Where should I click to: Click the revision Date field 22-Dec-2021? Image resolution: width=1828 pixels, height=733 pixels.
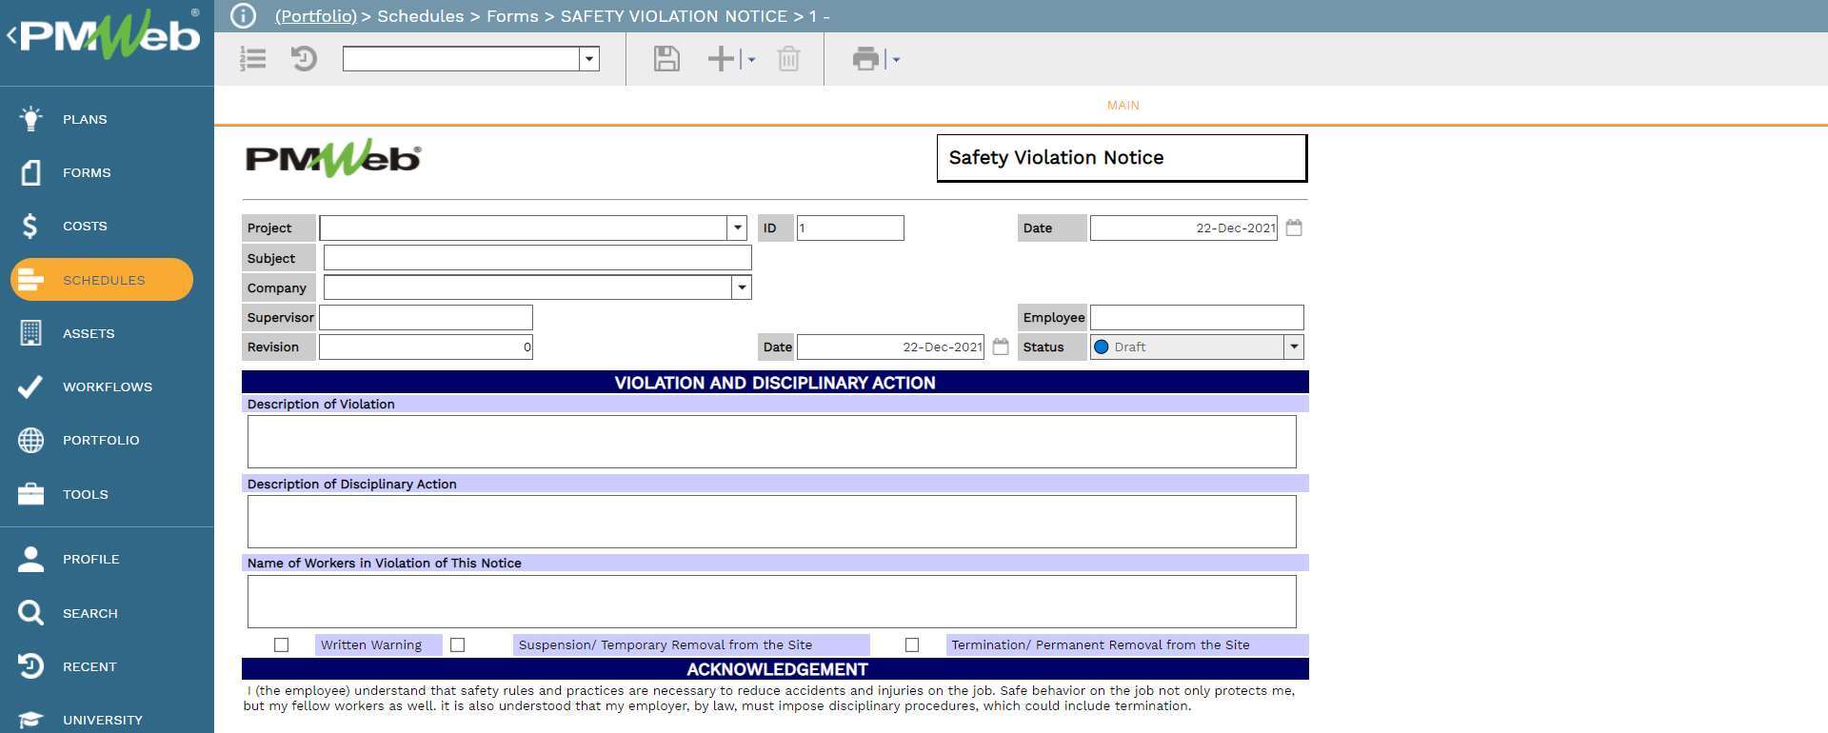[890, 347]
